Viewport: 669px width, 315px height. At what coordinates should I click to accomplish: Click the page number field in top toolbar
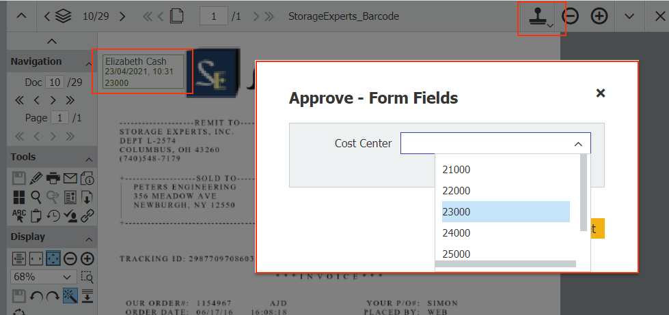214,16
